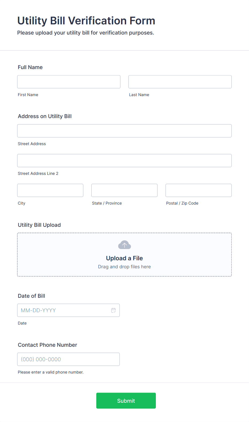This screenshot has width=249, height=422.
Task: Click the Postal / Zip Code field
Action: pos(198,190)
